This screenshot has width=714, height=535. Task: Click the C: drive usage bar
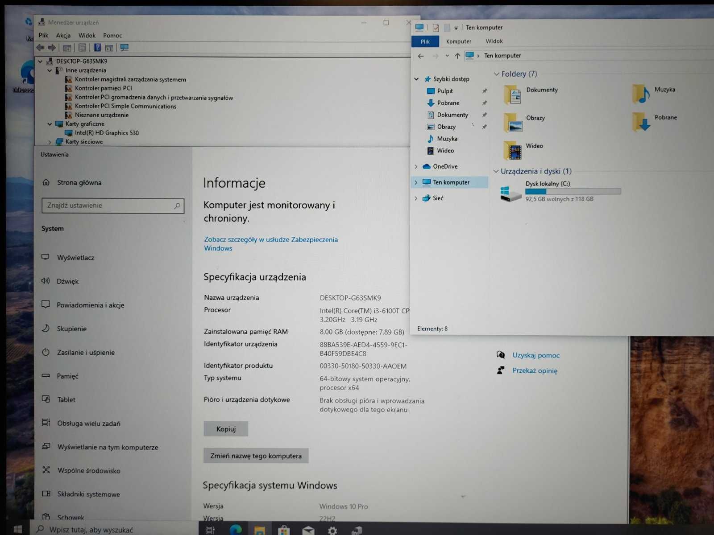point(573,191)
